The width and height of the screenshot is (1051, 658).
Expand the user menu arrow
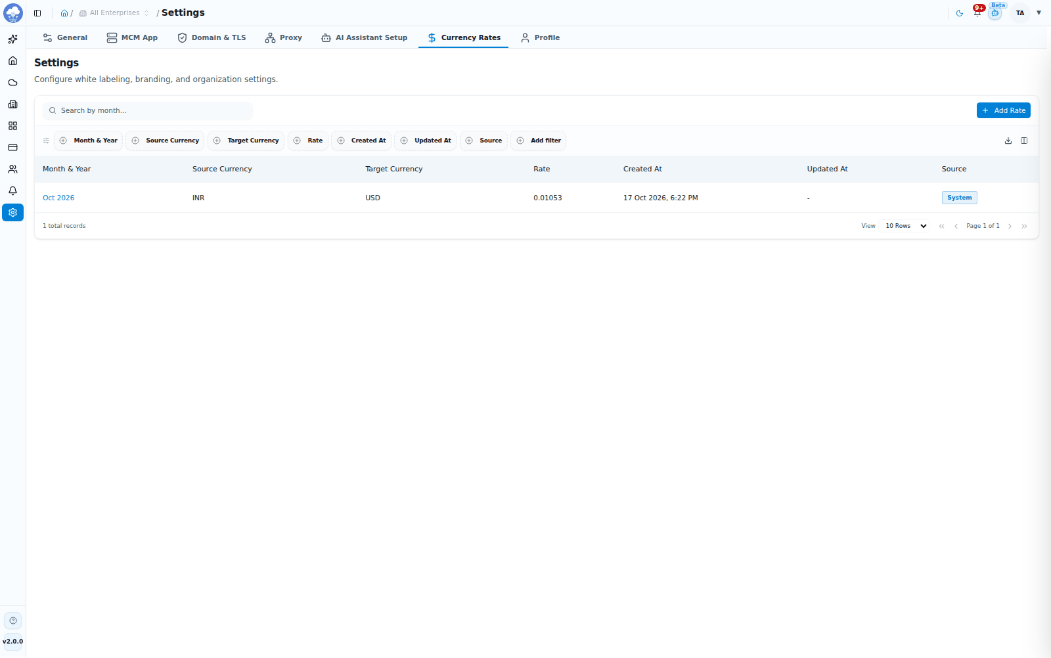pos(1039,13)
